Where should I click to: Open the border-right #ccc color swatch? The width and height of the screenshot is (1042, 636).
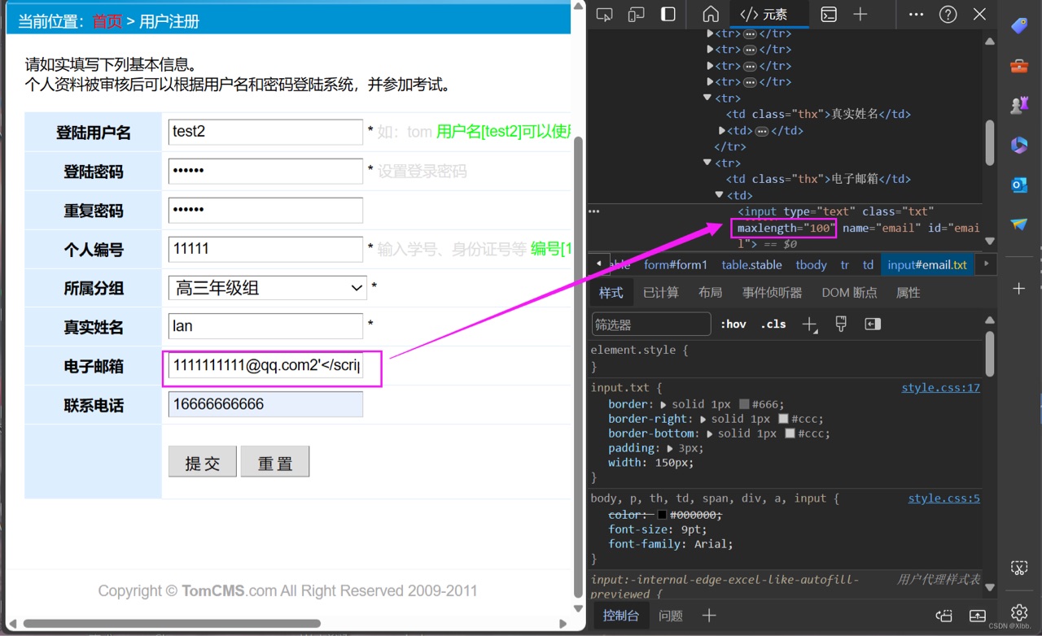(783, 419)
